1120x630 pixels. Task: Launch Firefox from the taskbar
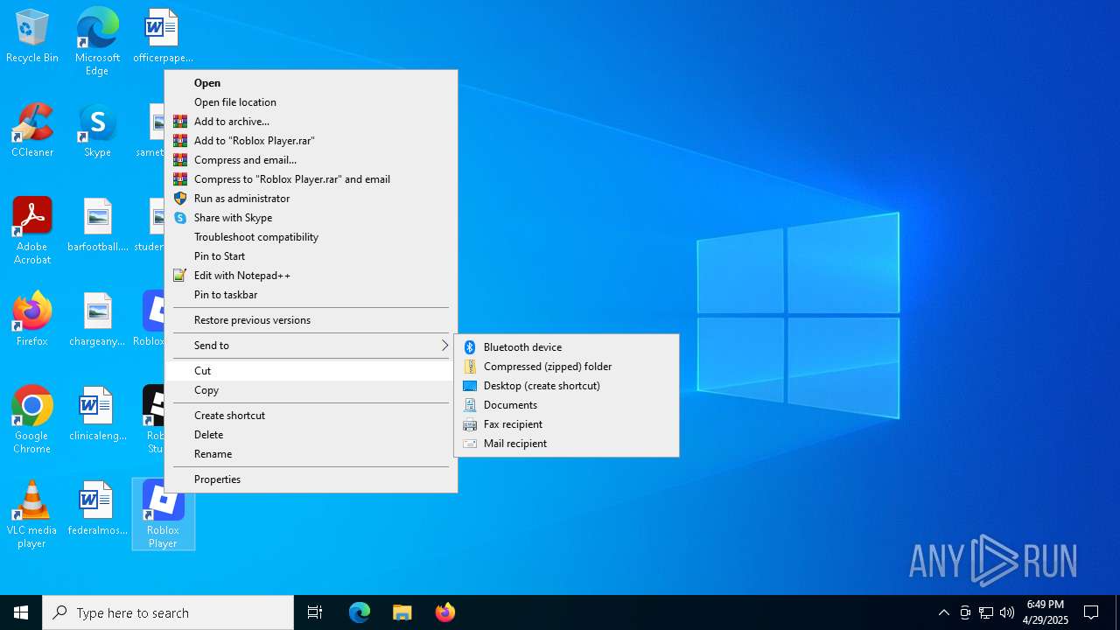(445, 612)
